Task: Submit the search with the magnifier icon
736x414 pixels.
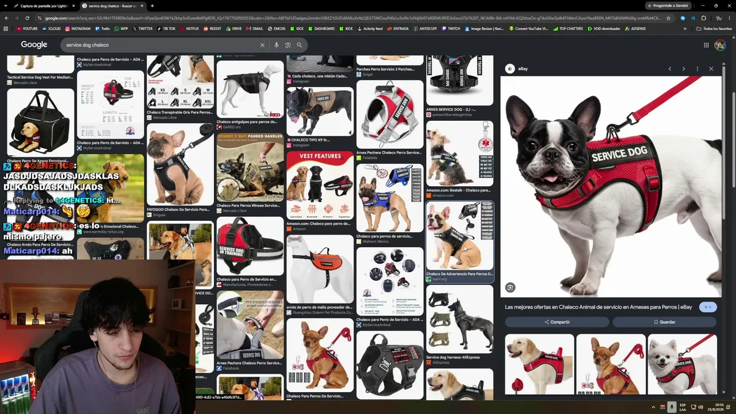Action: coord(299,45)
